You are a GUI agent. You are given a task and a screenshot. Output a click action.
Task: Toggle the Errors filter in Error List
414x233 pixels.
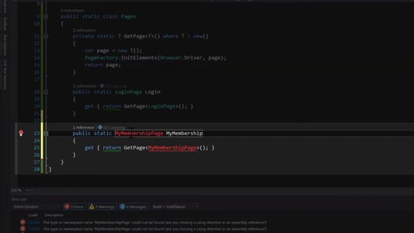[x=74, y=206]
